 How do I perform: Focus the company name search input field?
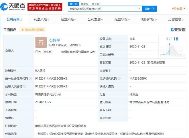pyautogui.click(x=103, y=9)
